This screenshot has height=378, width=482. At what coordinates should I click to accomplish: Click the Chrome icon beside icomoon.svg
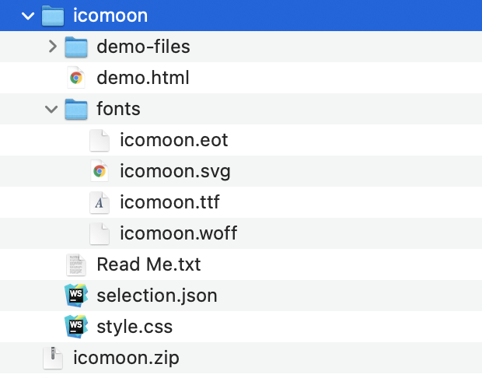coord(99,171)
